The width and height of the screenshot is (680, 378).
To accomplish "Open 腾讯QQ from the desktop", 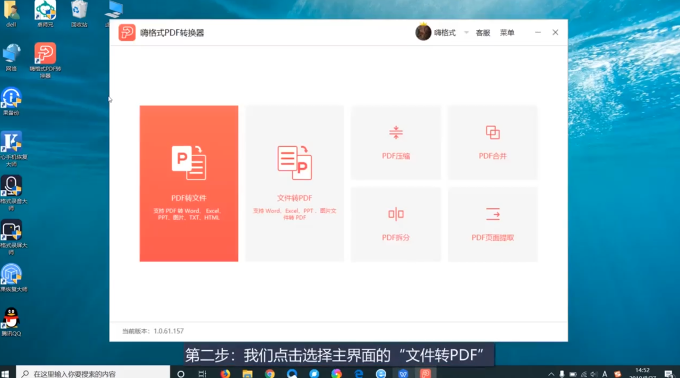I will pyautogui.click(x=12, y=319).
